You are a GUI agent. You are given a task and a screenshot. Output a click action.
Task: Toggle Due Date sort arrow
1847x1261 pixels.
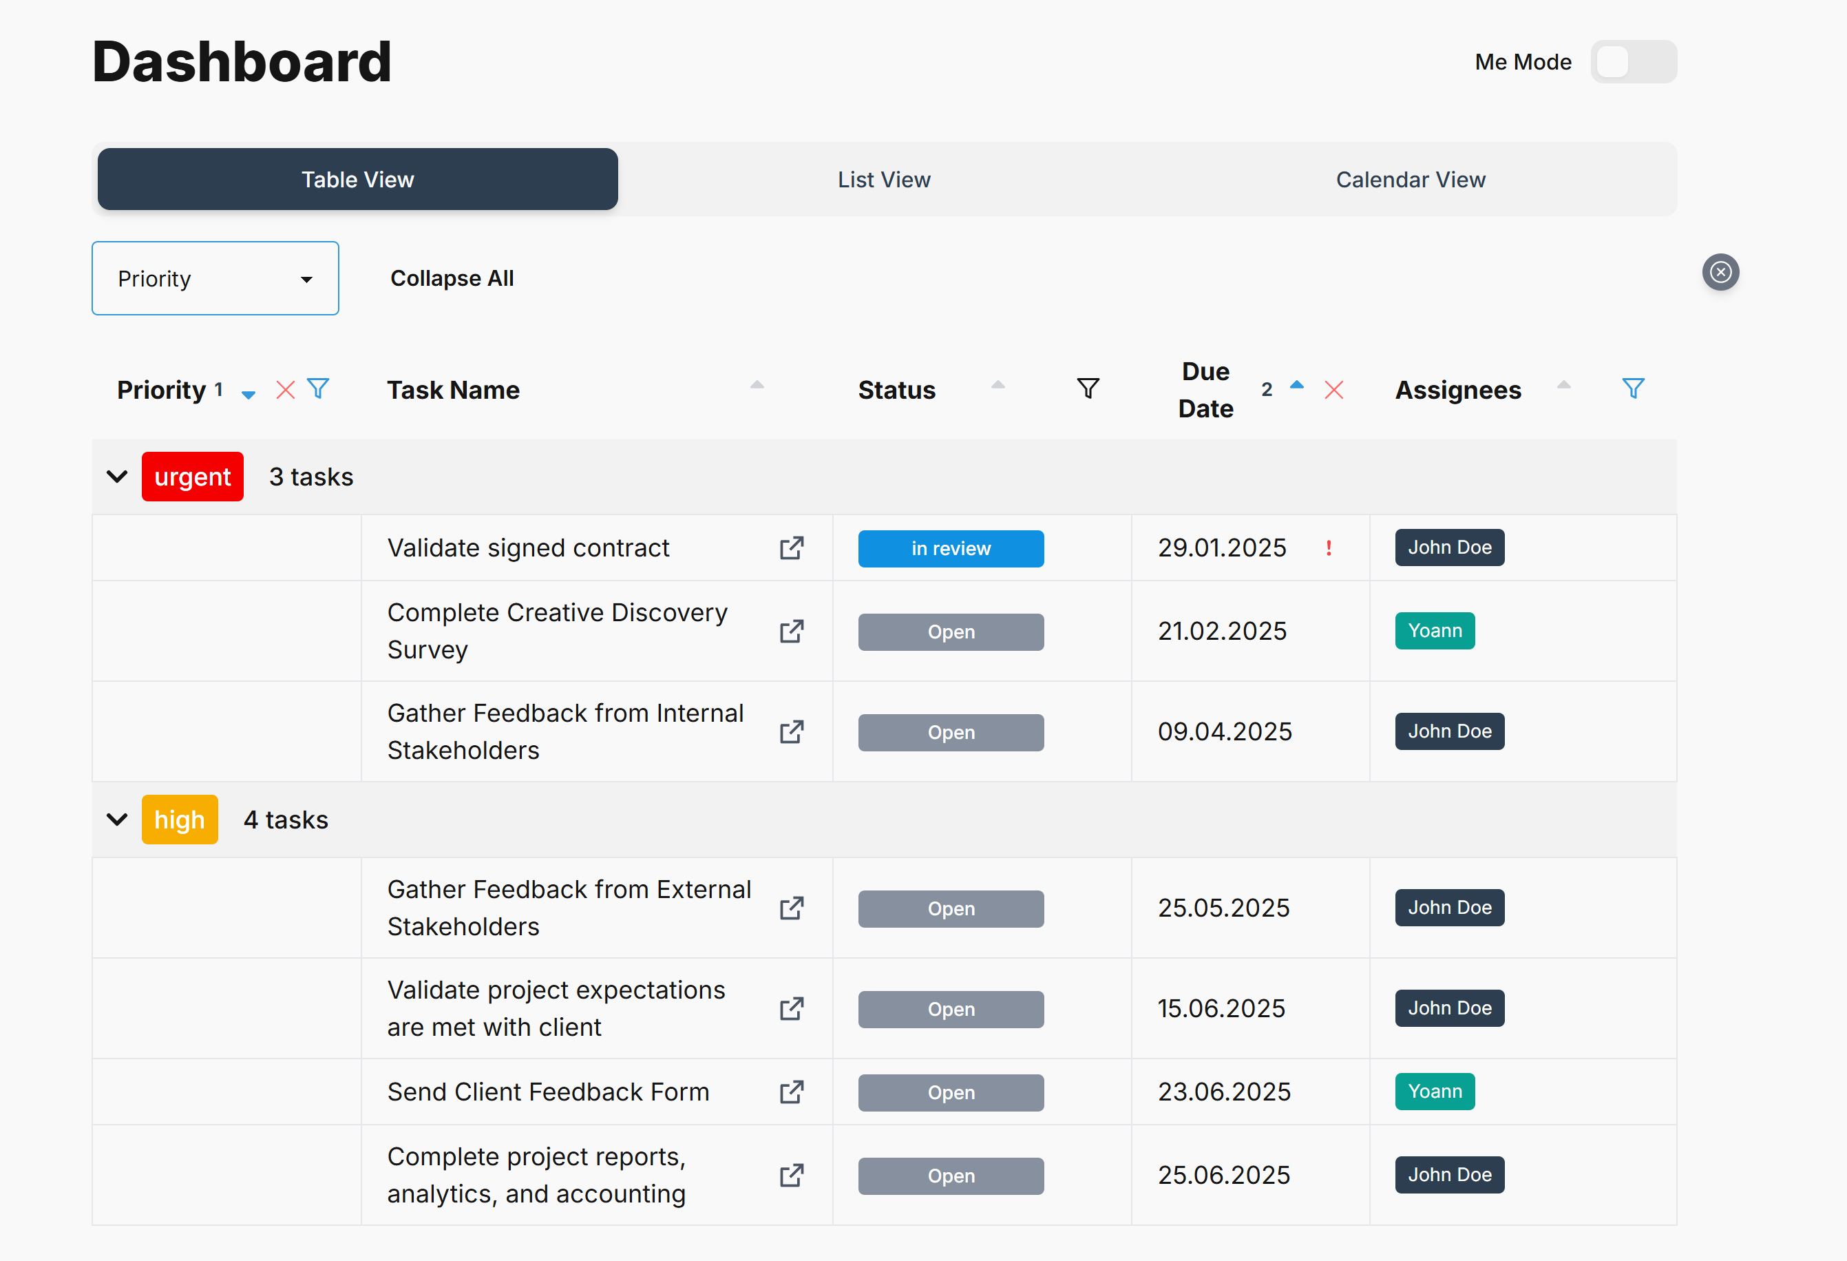(1297, 385)
